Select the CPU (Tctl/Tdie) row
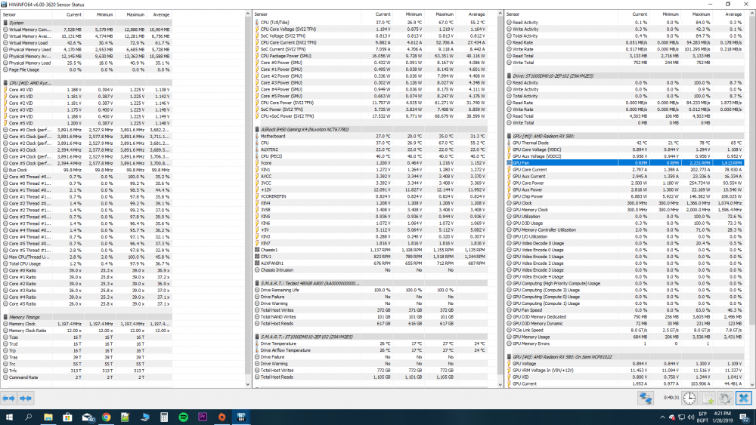The height and width of the screenshot is (425, 756). 370,23
